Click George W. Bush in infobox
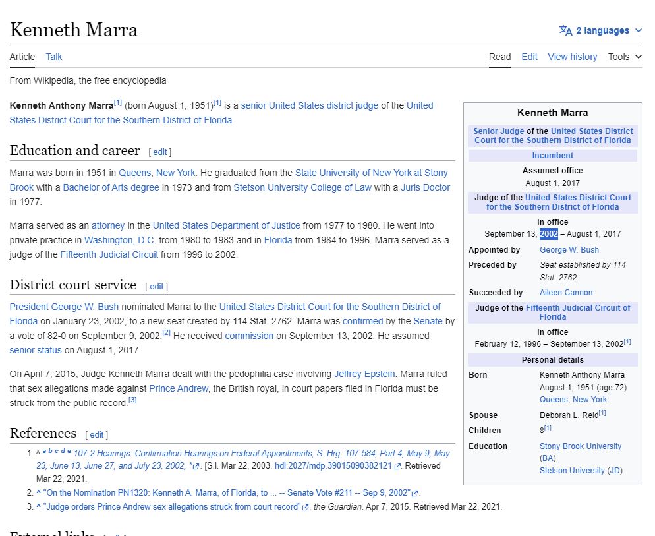The height and width of the screenshot is (536, 655). (x=569, y=250)
